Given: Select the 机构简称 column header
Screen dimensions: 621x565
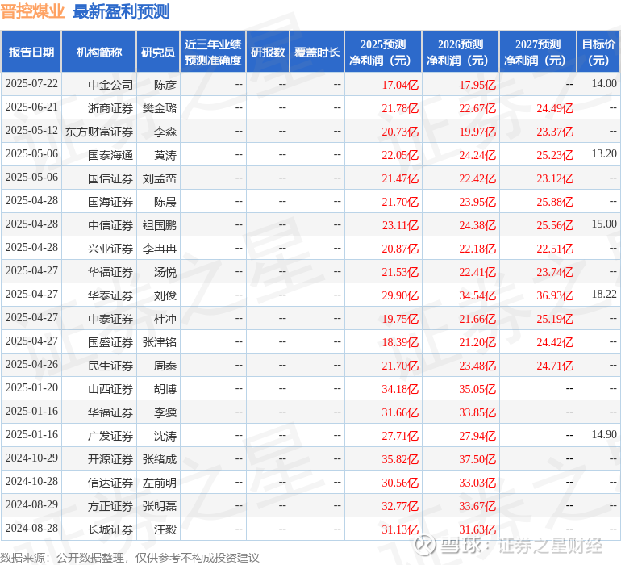Looking at the screenshot, I should click(99, 52).
